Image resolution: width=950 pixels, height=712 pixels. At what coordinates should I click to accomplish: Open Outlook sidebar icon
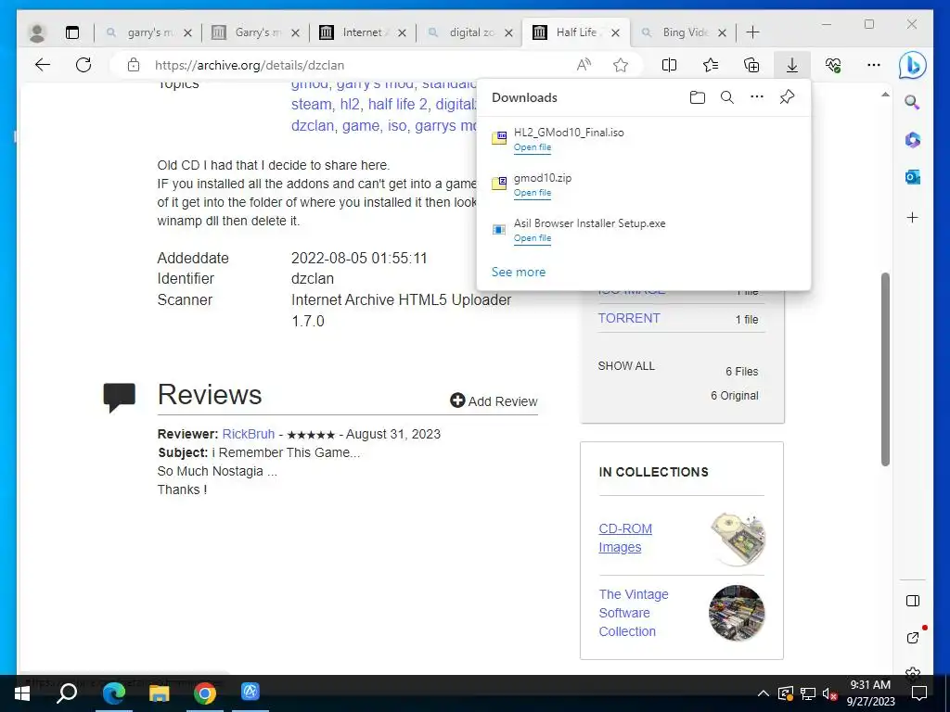point(913,177)
